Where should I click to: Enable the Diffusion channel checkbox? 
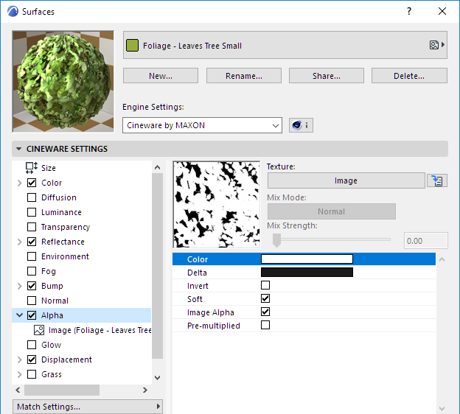[32, 197]
